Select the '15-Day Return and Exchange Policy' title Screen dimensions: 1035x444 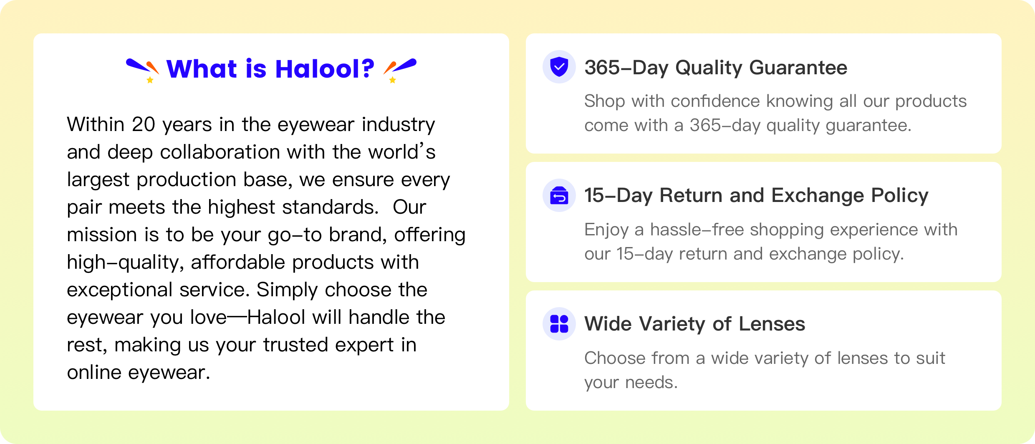pyautogui.click(x=756, y=195)
